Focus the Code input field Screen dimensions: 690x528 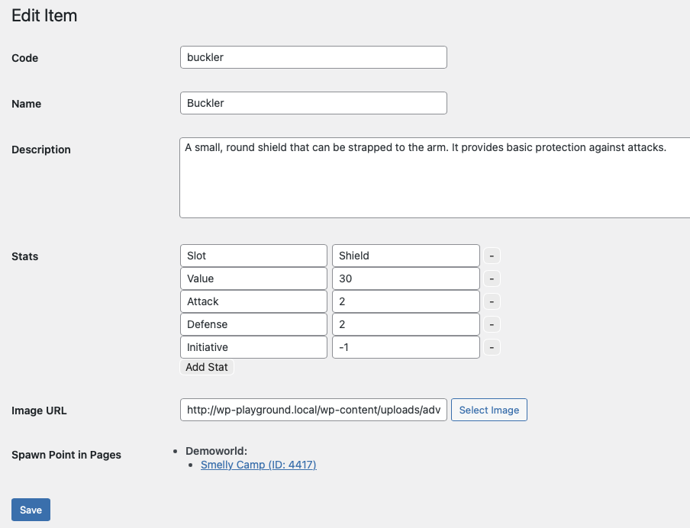click(313, 57)
